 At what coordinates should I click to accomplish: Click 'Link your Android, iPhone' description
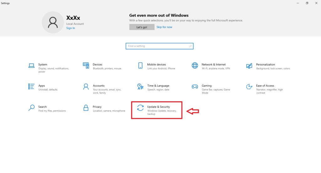[x=161, y=69]
